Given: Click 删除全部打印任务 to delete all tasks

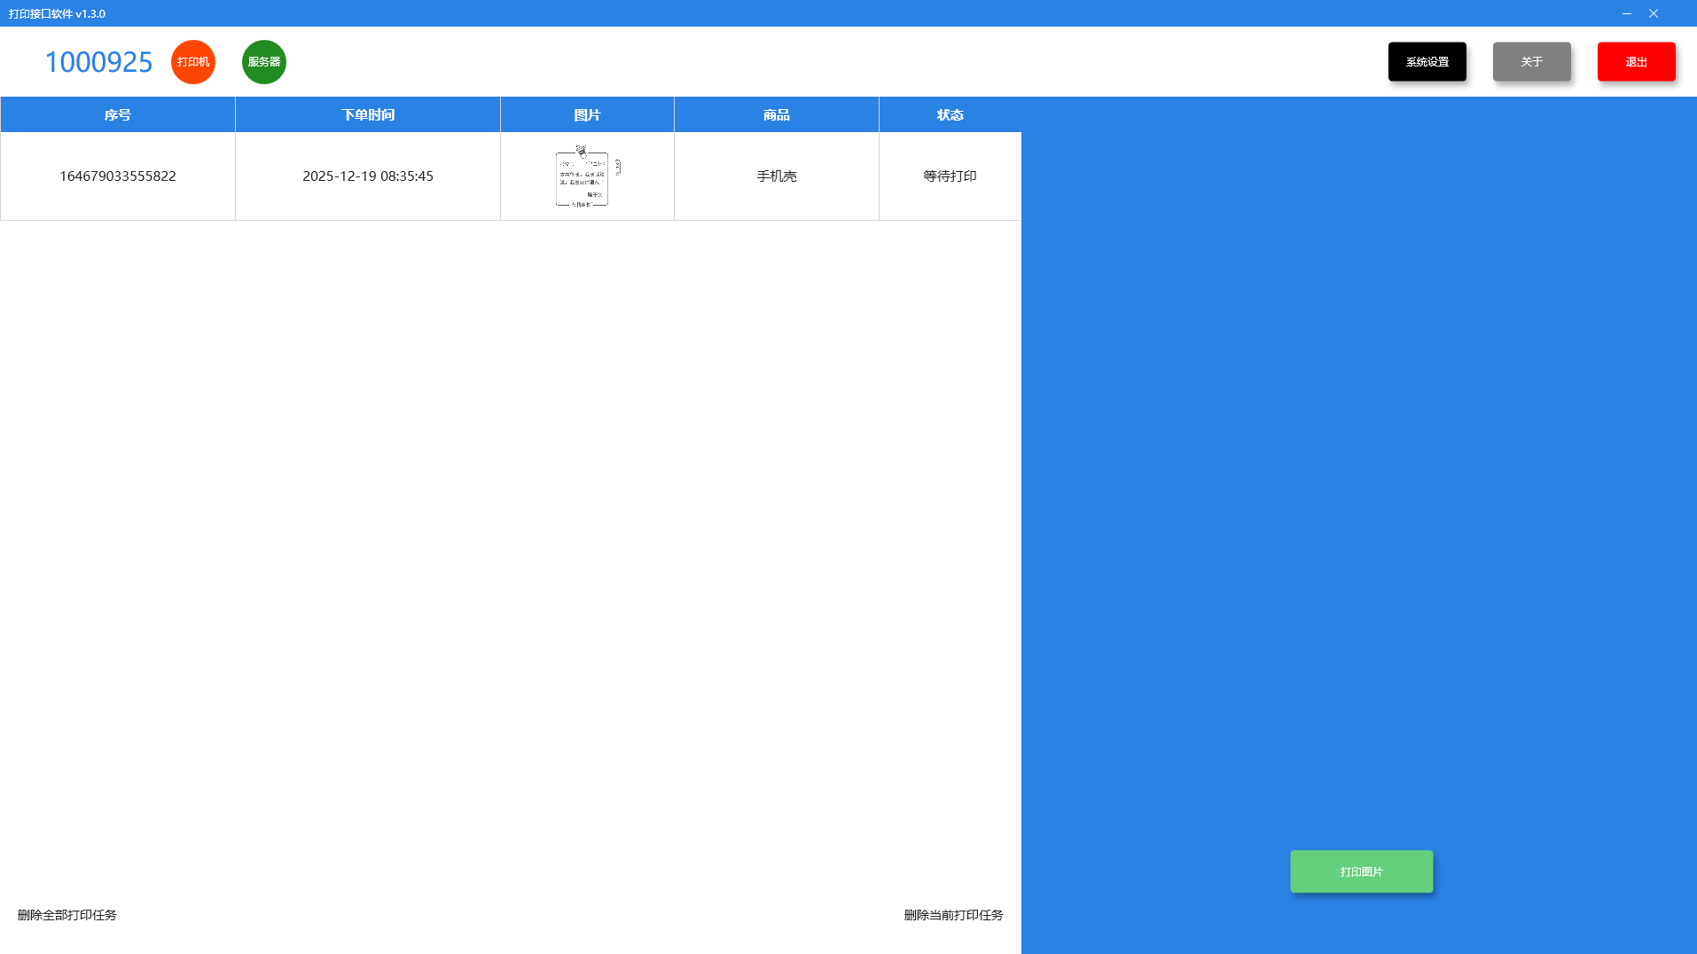Looking at the screenshot, I should (x=67, y=915).
